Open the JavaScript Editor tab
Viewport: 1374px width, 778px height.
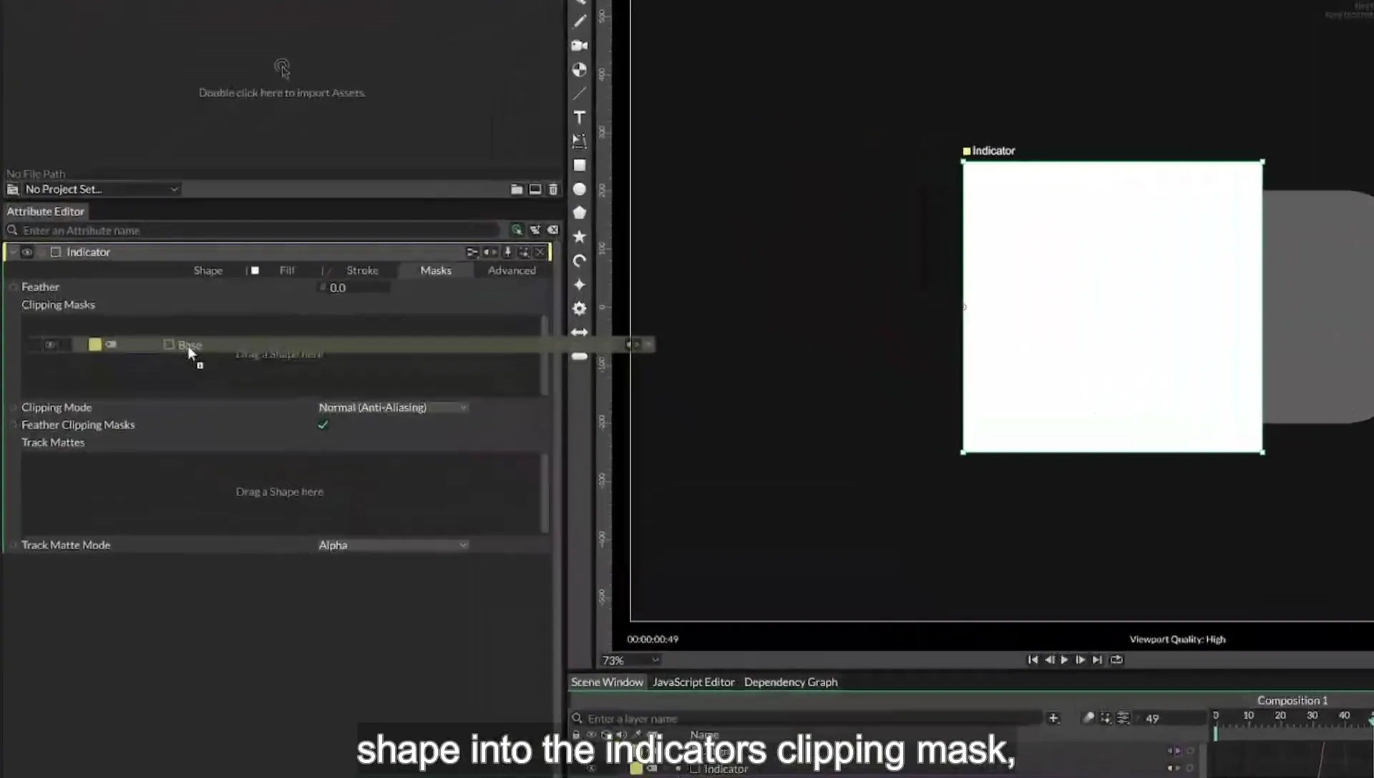[x=693, y=682]
